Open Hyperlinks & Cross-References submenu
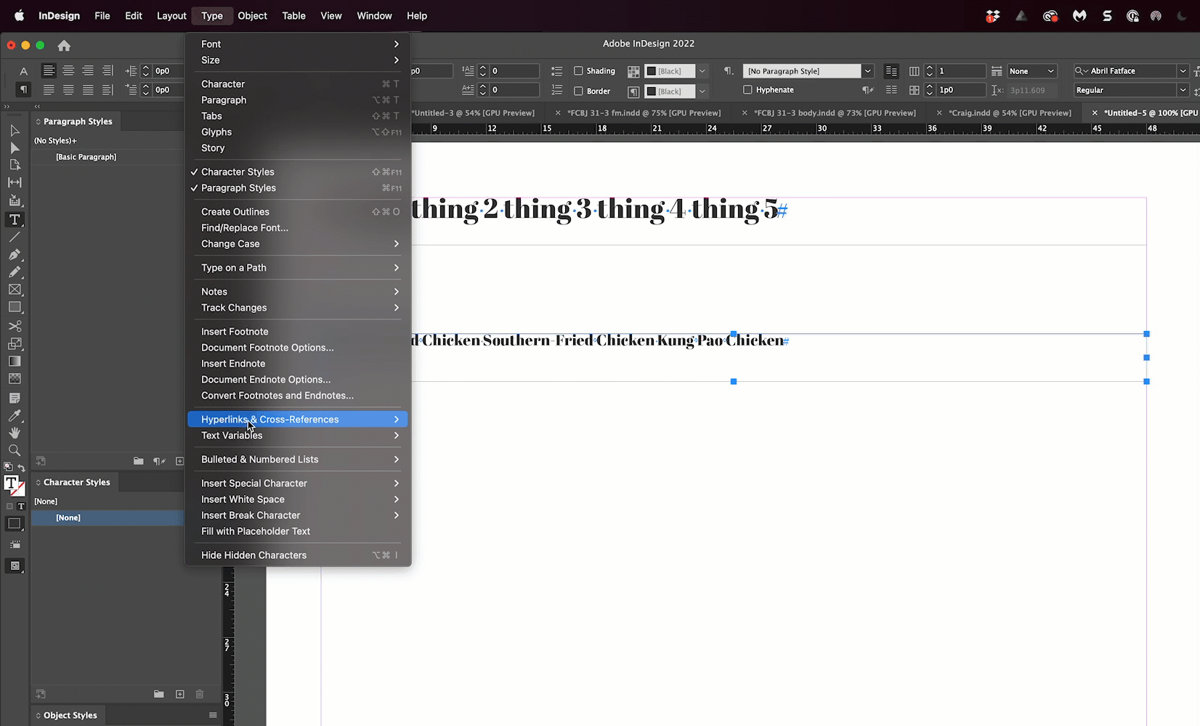This screenshot has height=726, width=1200. coord(298,420)
